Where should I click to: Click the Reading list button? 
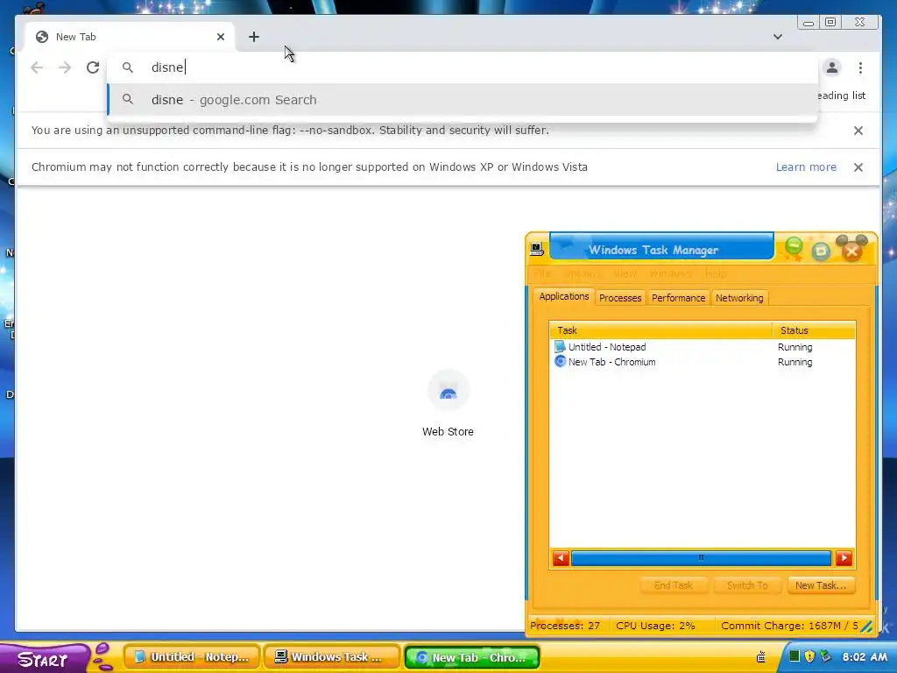841,96
